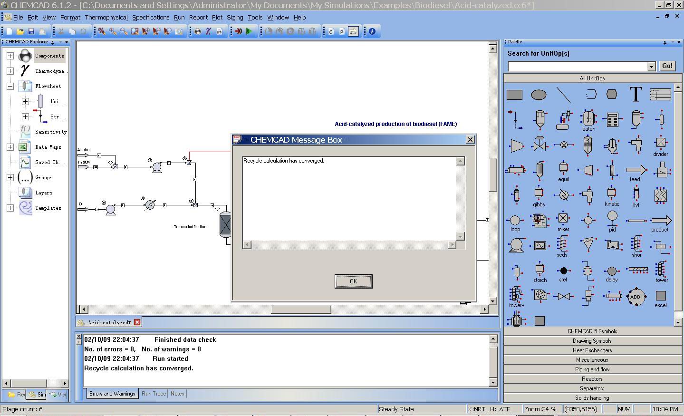Click the Search for UnitOp input field
The image size is (684, 416).
[578, 67]
